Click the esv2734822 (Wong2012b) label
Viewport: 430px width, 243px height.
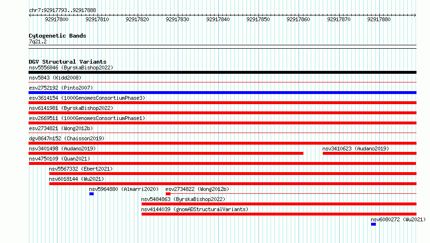click(197, 189)
